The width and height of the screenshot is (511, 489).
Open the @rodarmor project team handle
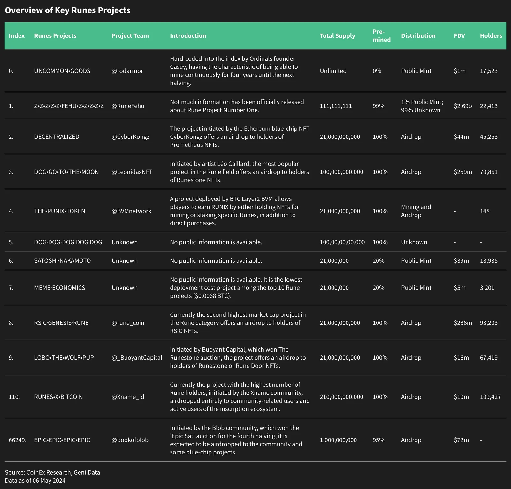coord(127,71)
